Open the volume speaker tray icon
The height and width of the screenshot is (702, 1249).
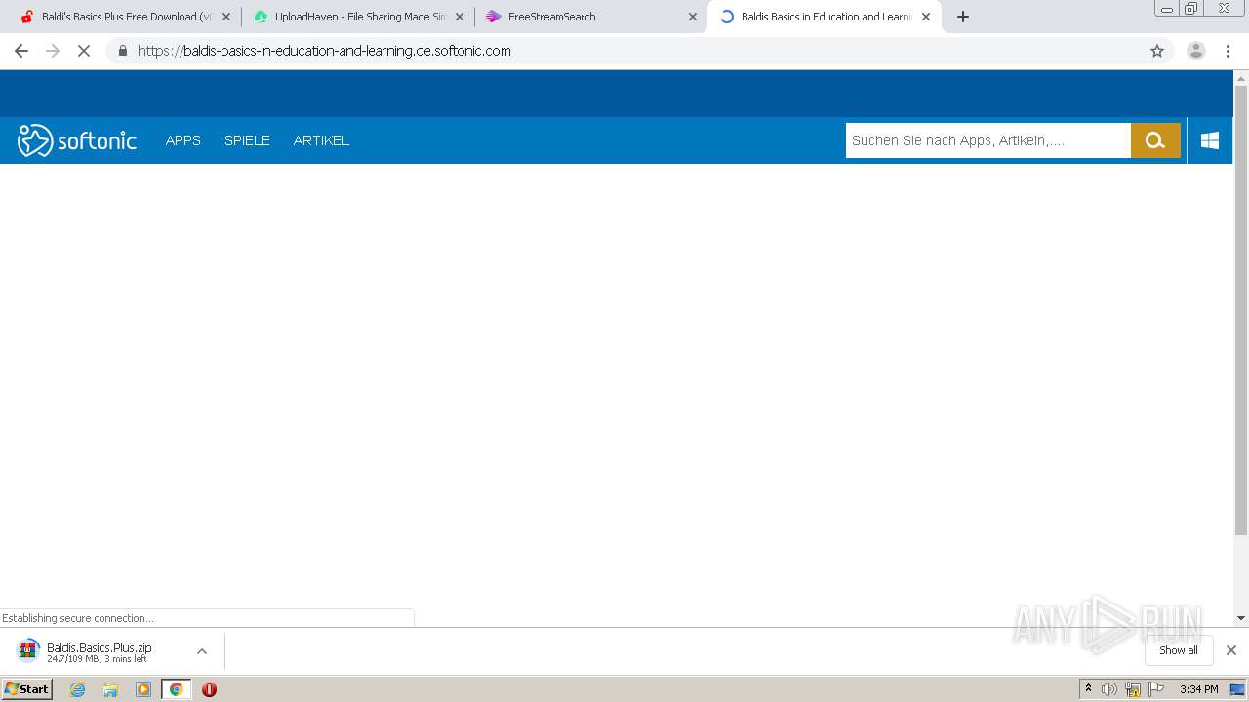click(x=1109, y=689)
